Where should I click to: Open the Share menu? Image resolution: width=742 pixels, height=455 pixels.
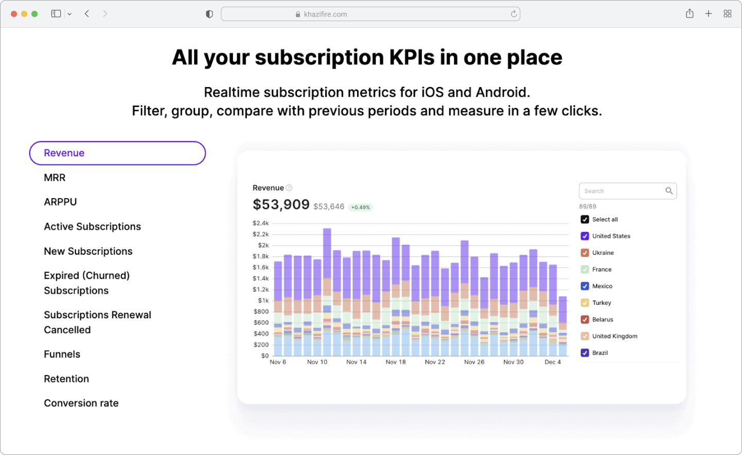click(690, 13)
